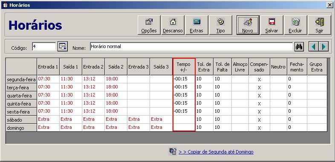Select the terça-feira row header
This screenshot has height=162, width=335.
click(21, 87)
